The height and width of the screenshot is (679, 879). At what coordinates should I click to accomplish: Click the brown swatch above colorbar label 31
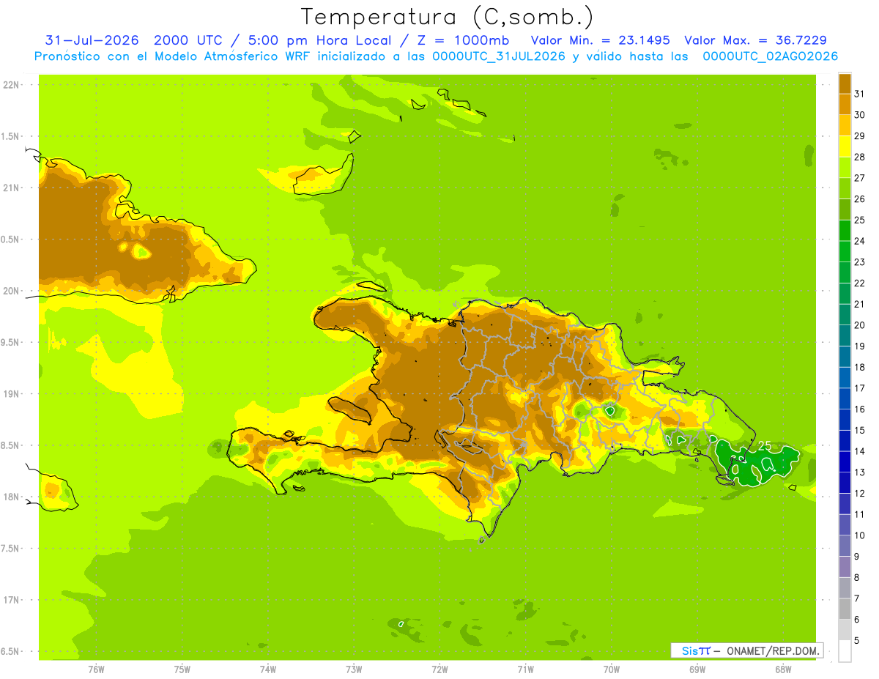tap(845, 84)
